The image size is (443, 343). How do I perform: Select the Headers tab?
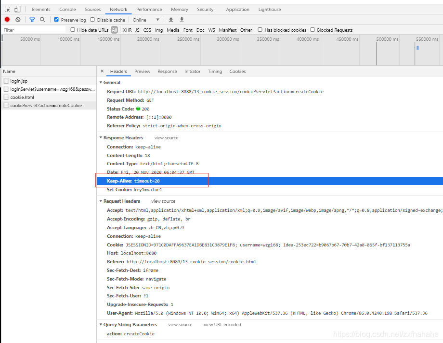(118, 71)
